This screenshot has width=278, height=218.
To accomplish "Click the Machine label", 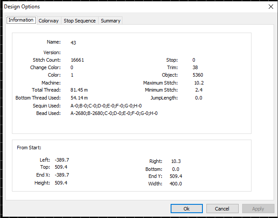I will (x=51, y=83).
